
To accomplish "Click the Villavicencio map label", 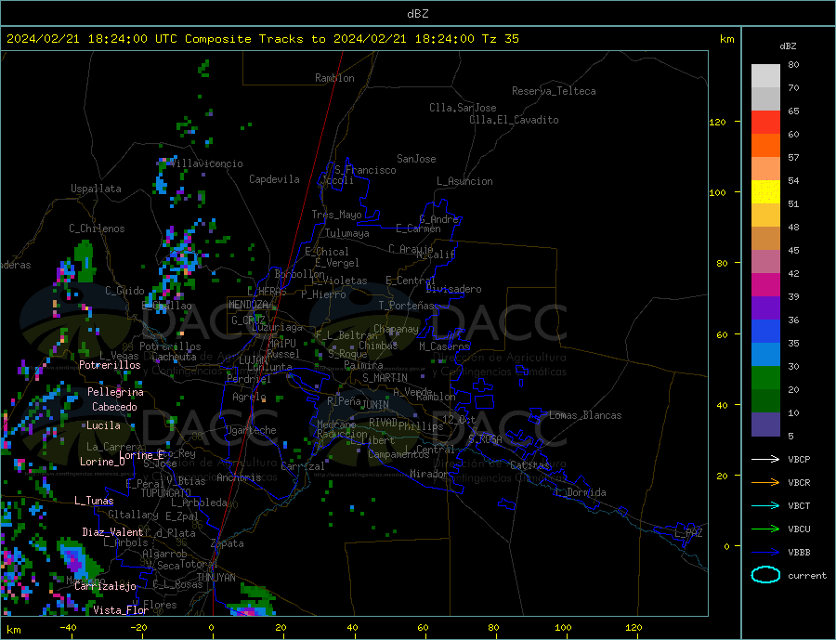I will [x=207, y=163].
